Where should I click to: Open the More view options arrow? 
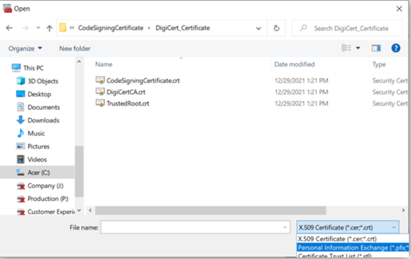(358, 48)
